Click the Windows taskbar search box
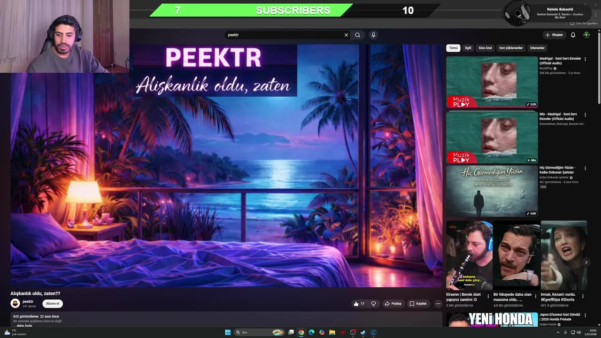601x338 pixels. [260, 332]
